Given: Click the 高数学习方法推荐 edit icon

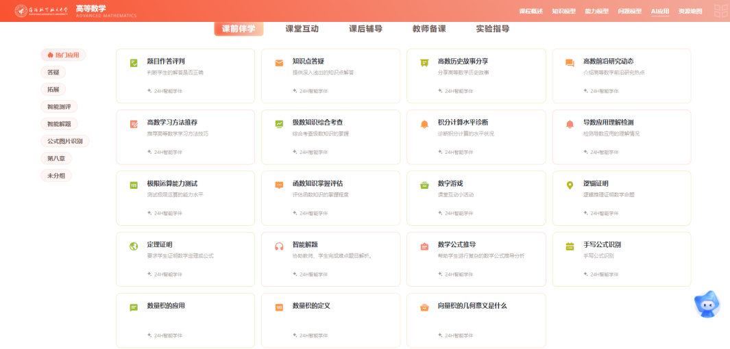Looking at the screenshot, I should pos(134,124).
